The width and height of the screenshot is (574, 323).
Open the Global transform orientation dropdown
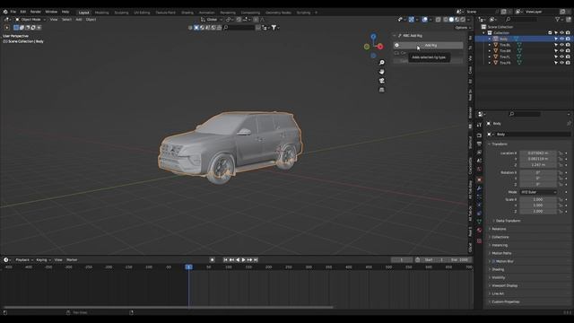pos(212,20)
